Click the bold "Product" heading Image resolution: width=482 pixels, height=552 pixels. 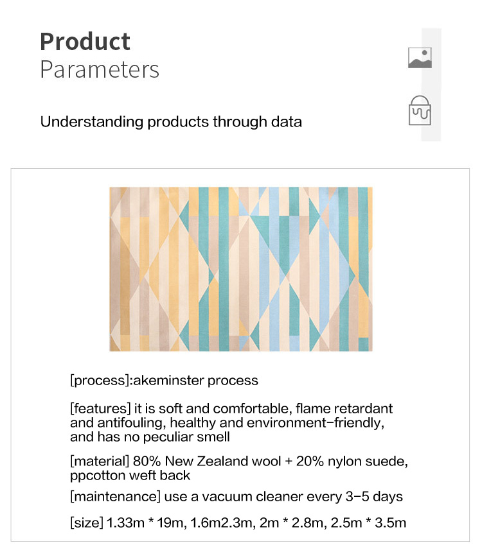tap(85, 42)
